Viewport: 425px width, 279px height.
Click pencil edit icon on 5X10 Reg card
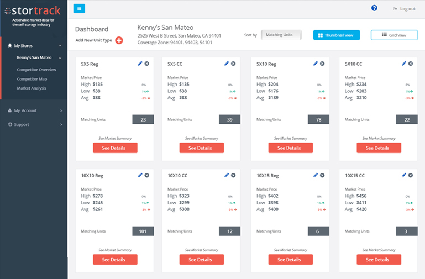click(x=316, y=64)
